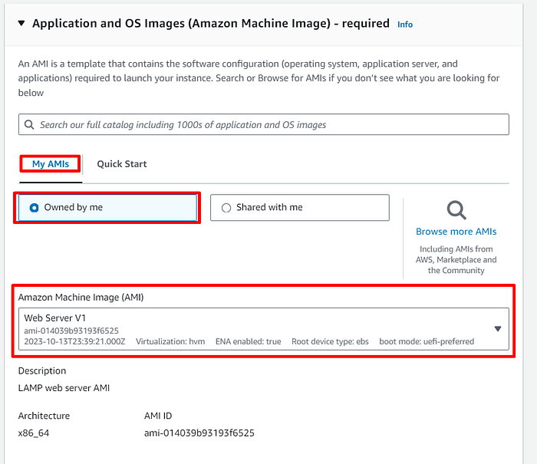Click the x86_64 architecture value
The height and width of the screenshot is (464, 537).
[34, 433]
